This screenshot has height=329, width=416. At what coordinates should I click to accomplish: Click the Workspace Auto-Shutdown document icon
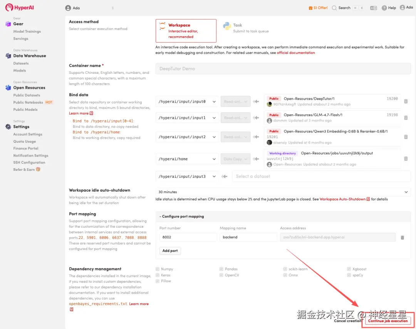pos(368,199)
